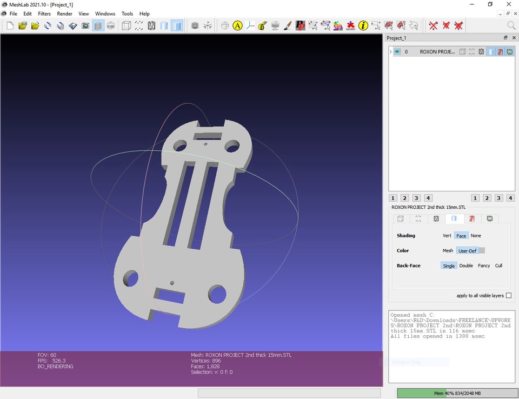Open the Tools menu
This screenshot has height=399, width=519.
[127, 14]
